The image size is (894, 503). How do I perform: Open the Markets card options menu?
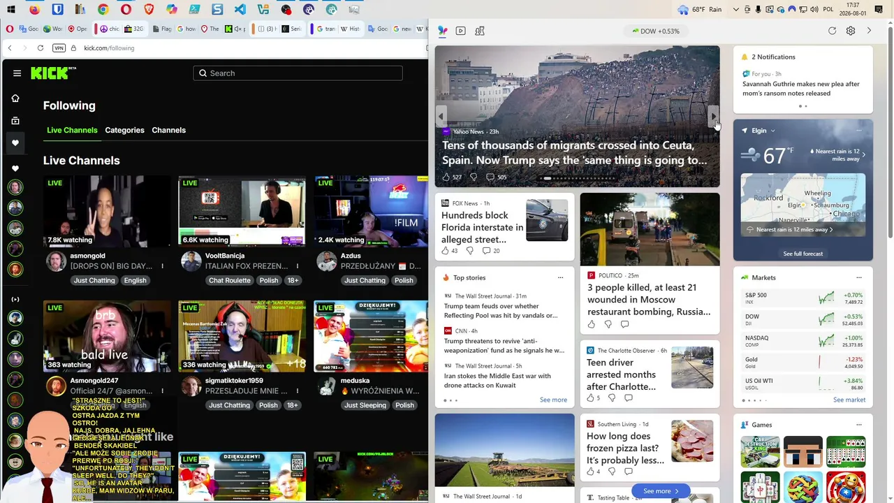[859, 277]
